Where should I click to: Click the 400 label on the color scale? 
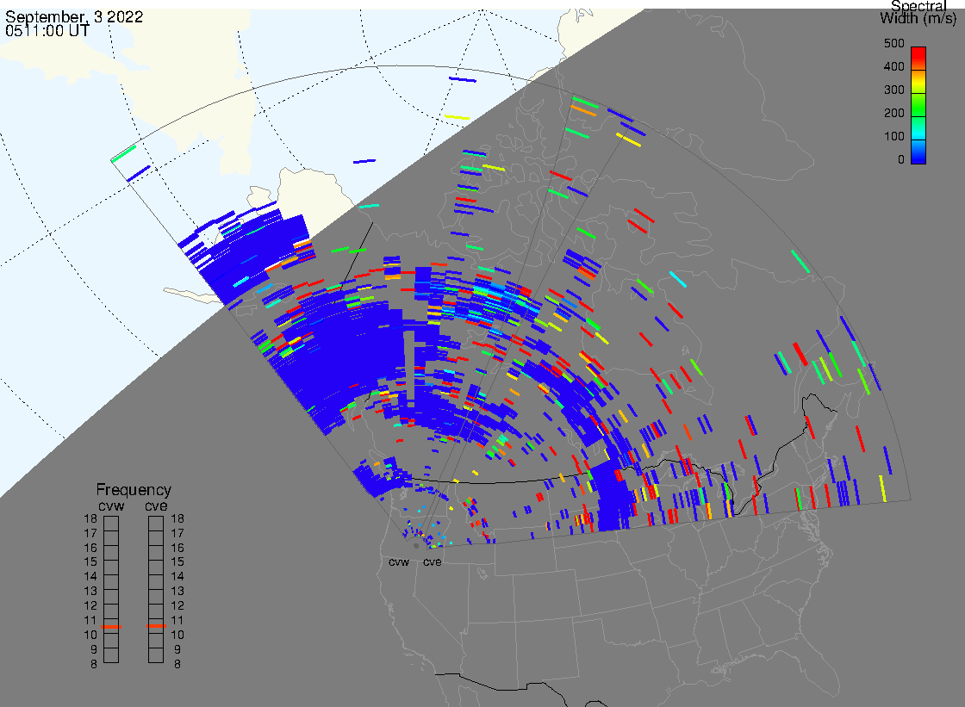pos(894,66)
